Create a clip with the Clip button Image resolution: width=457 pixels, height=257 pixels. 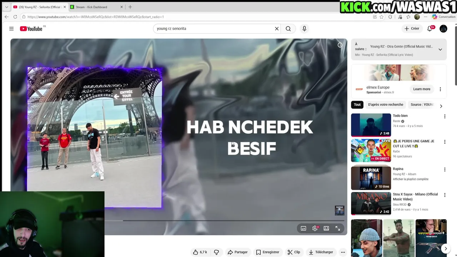294,252
